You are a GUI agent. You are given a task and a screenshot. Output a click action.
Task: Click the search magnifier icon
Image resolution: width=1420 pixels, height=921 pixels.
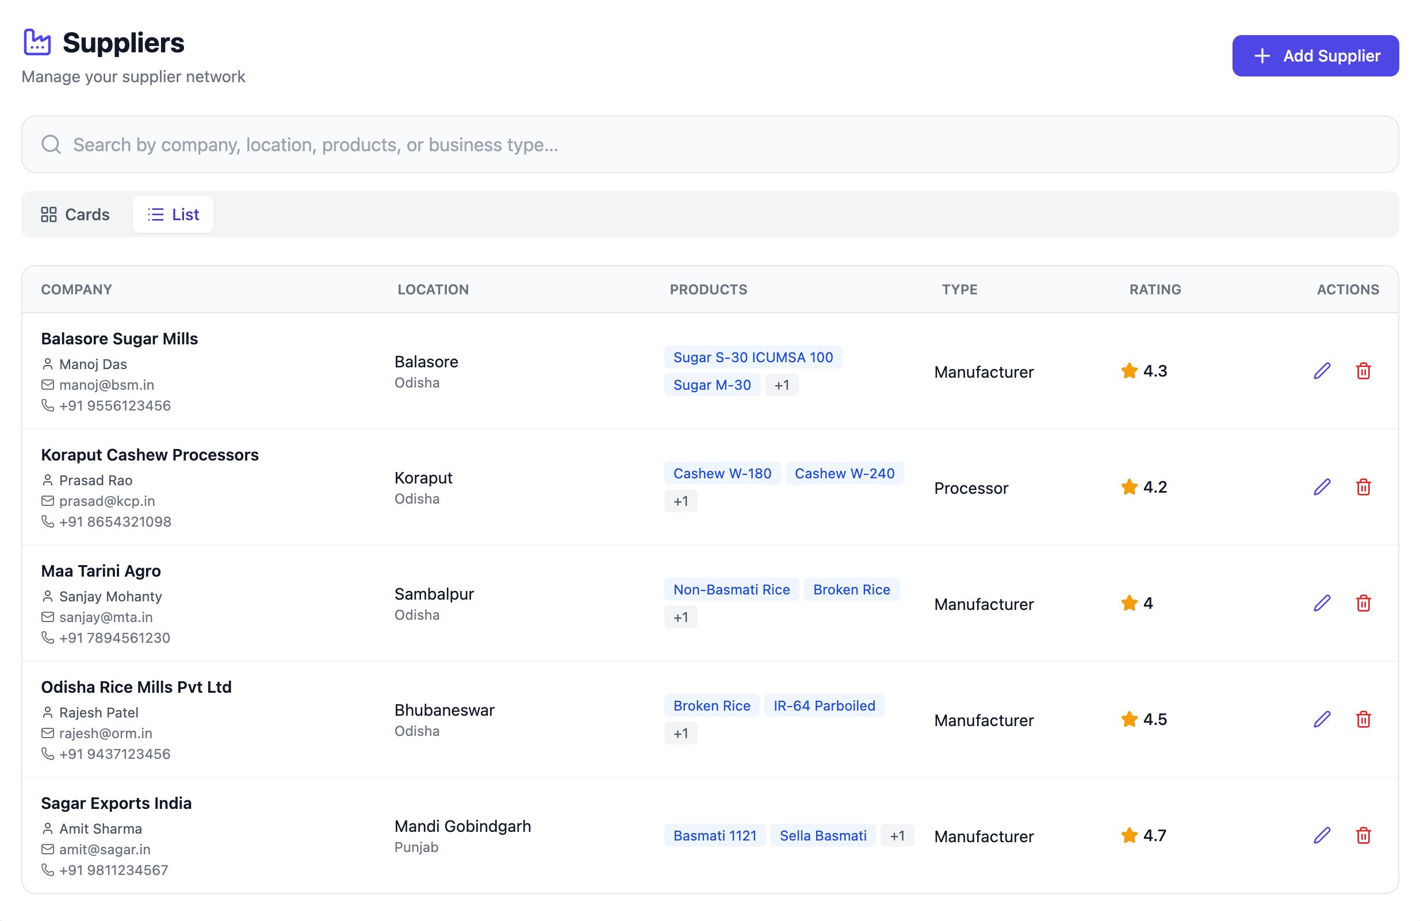(x=51, y=144)
